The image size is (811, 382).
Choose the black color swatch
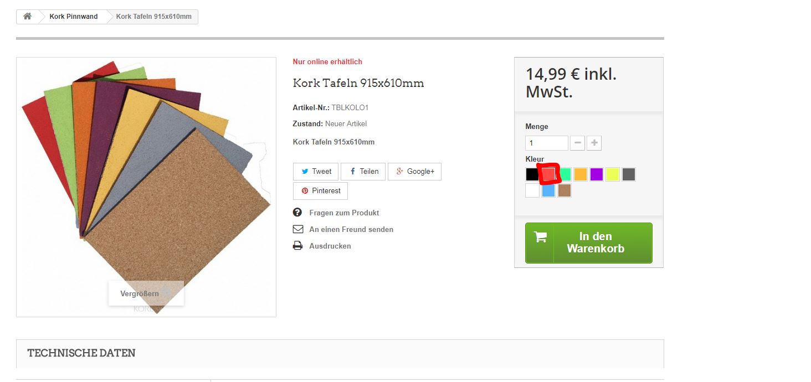pyautogui.click(x=532, y=174)
